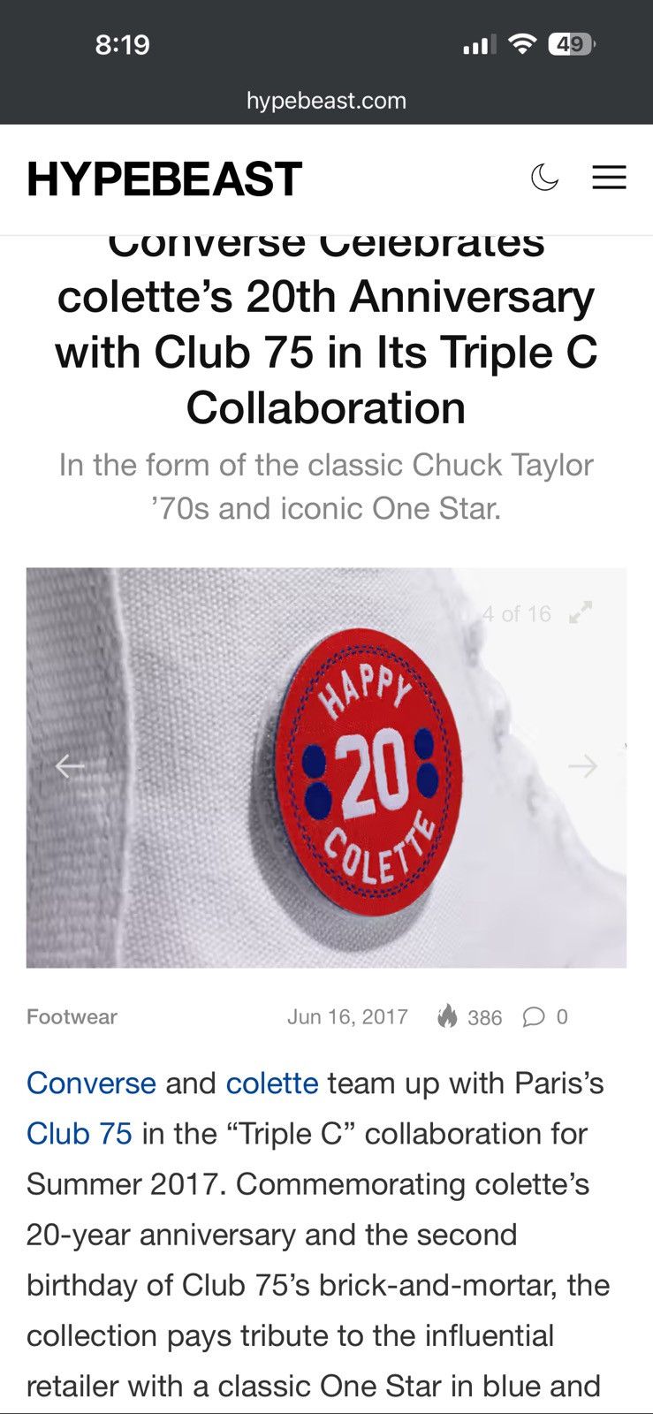Open the Footwear category
653x1414 pixels.
(x=72, y=1016)
